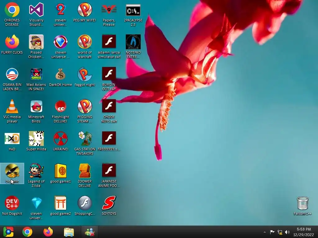The image size is (318, 238).
Task: Open the Start menu button on taskbar
Action: (x=8, y=232)
